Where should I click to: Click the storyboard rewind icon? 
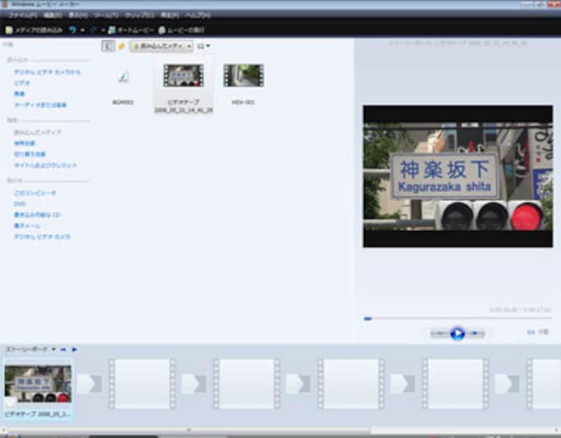point(64,349)
